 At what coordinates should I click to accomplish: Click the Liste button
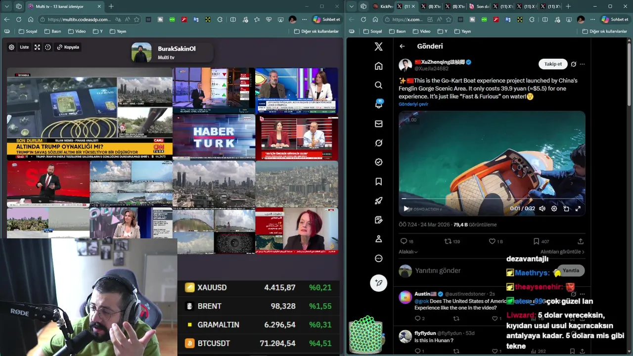point(24,47)
